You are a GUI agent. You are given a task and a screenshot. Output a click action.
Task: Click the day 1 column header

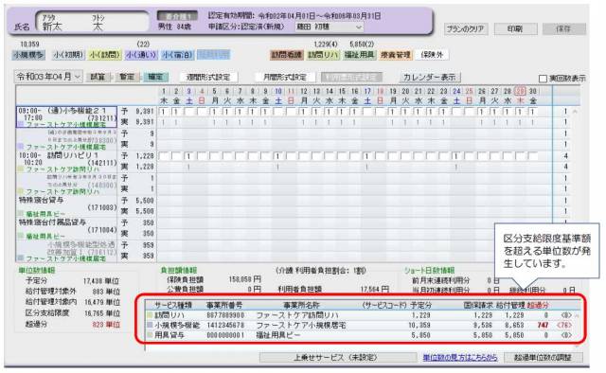(164, 91)
